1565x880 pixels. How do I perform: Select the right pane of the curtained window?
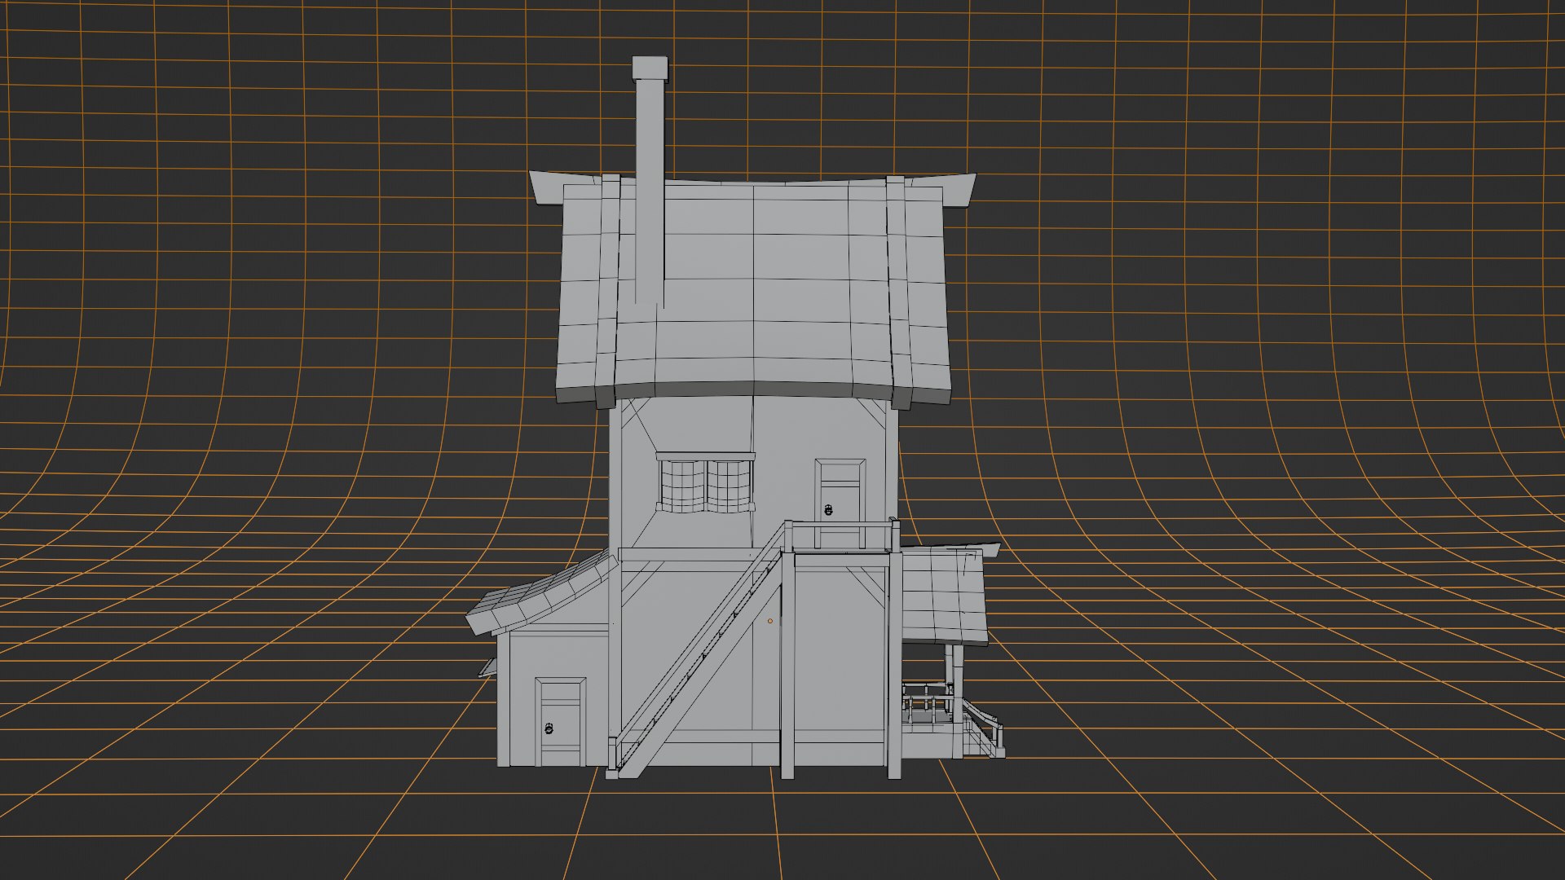(728, 486)
